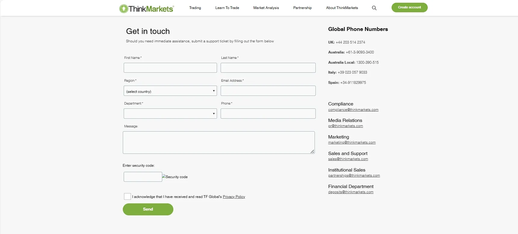Focus the First Name field
This screenshot has height=234, width=518.
[170, 68]
